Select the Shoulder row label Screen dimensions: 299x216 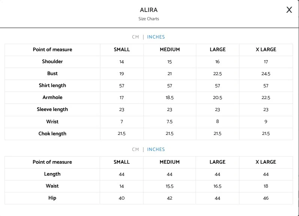[x=52, y=62]
